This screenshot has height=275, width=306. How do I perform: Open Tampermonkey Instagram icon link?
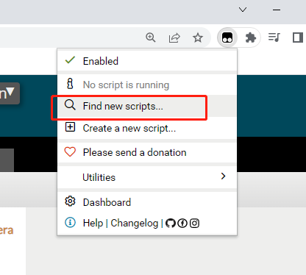[194, 224]
